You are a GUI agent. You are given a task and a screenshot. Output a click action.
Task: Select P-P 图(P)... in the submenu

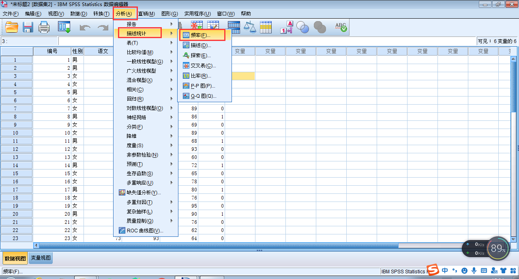pos(205,86)
